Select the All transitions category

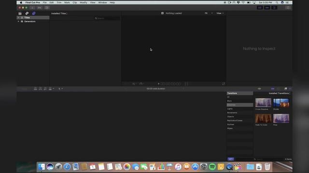[x=240, y=97]
